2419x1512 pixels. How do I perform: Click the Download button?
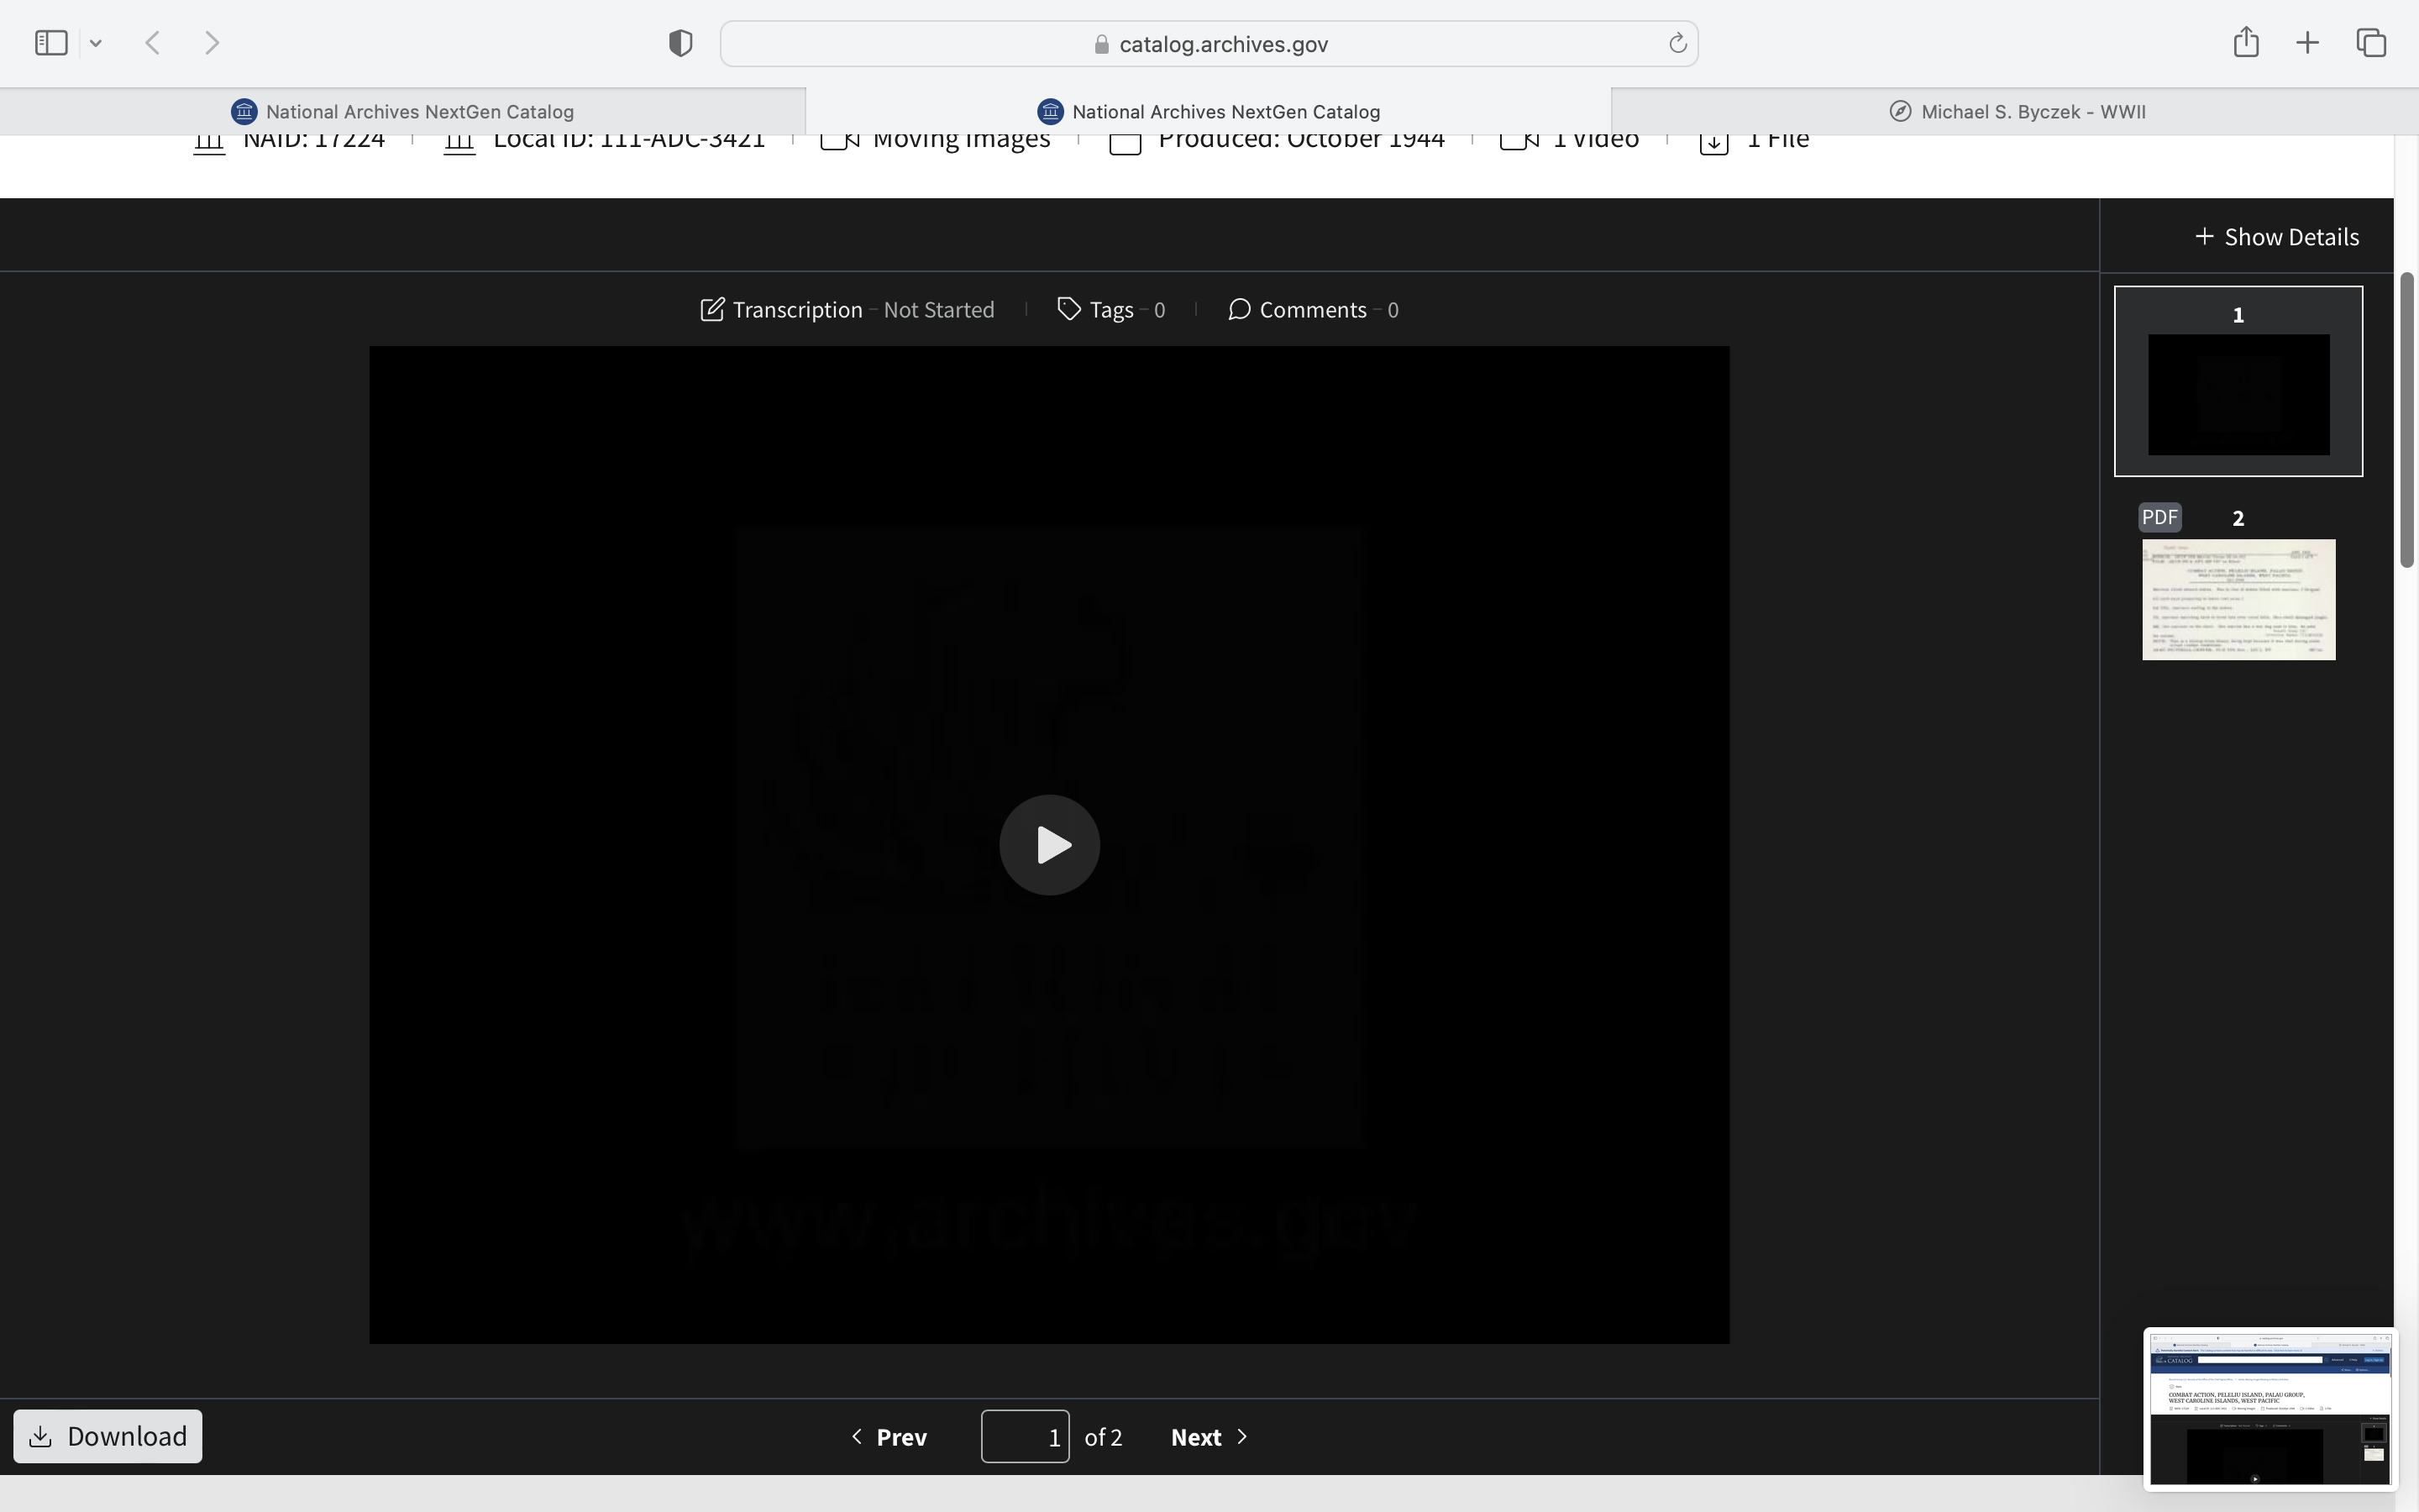[108, 1436]
